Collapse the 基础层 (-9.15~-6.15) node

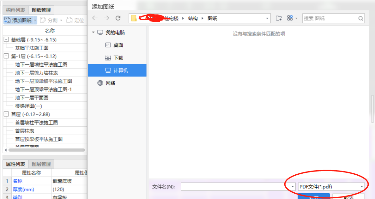coord(6,39)
